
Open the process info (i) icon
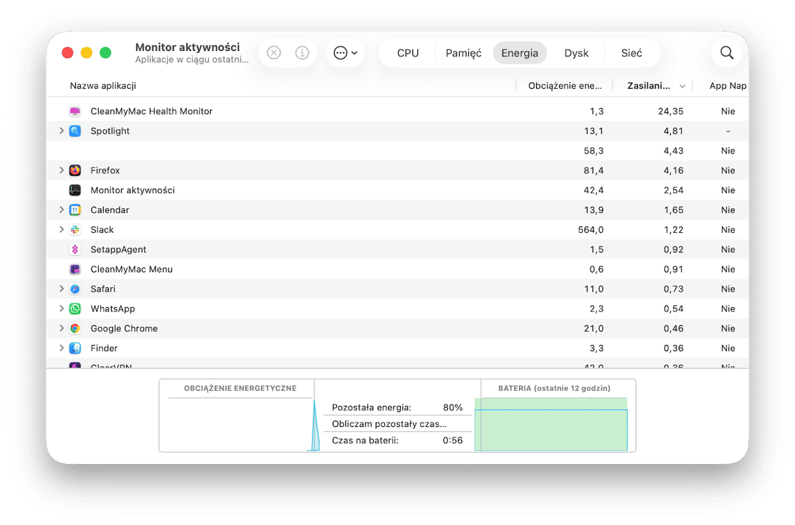point(302,53)
